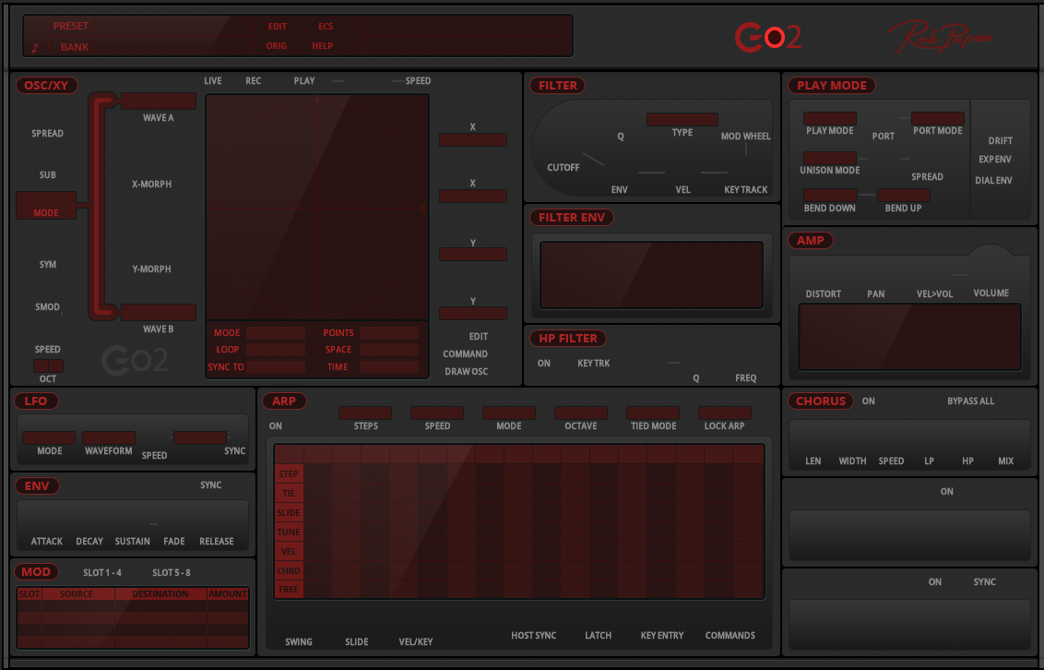This screenshot has width=1044, height=670.
Task: Open the WAVE A waveform selector
Action: [x=158, y=102]
